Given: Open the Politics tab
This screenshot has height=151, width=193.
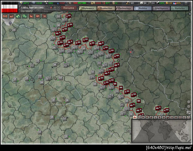Looking at the screenshot, I should [142, 8].
